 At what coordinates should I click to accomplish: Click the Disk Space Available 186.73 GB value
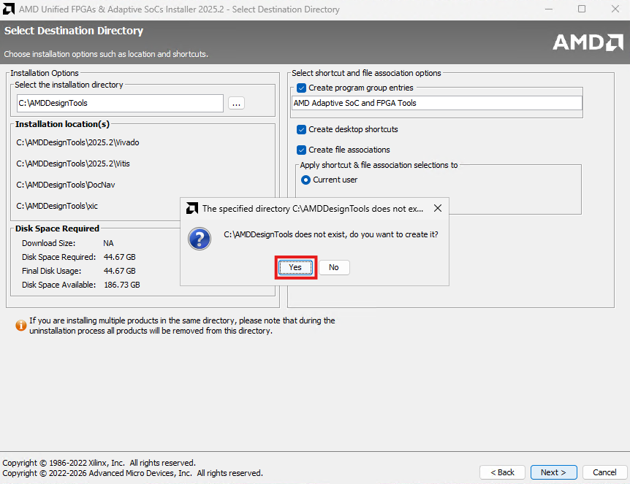click(x=122, y=285)
